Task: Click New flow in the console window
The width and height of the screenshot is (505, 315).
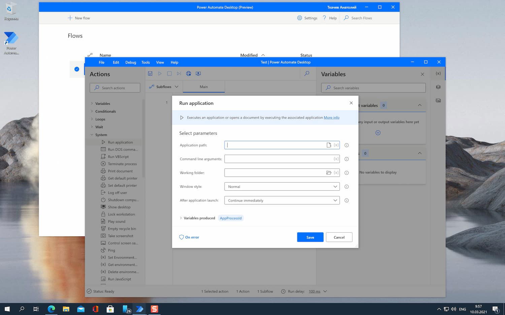Action: [x=79, y=18]
